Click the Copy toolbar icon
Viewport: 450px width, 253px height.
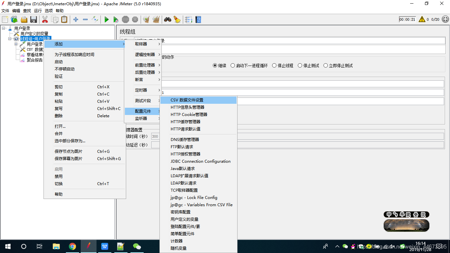coord(55,19)
